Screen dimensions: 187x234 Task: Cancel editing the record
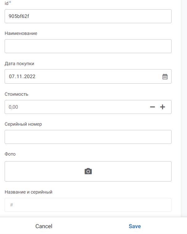tap(44, 226)
